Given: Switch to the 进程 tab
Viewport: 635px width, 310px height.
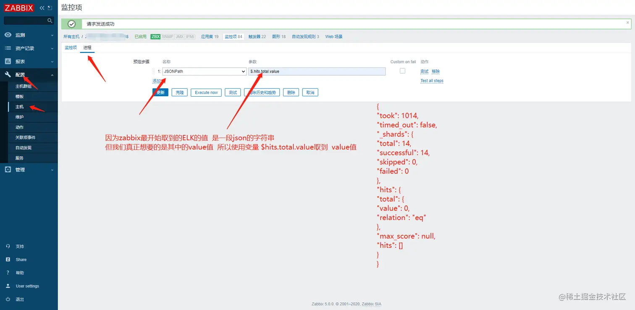Looking at the screenshot, I should pyautogui.click(x=87, y=47).
